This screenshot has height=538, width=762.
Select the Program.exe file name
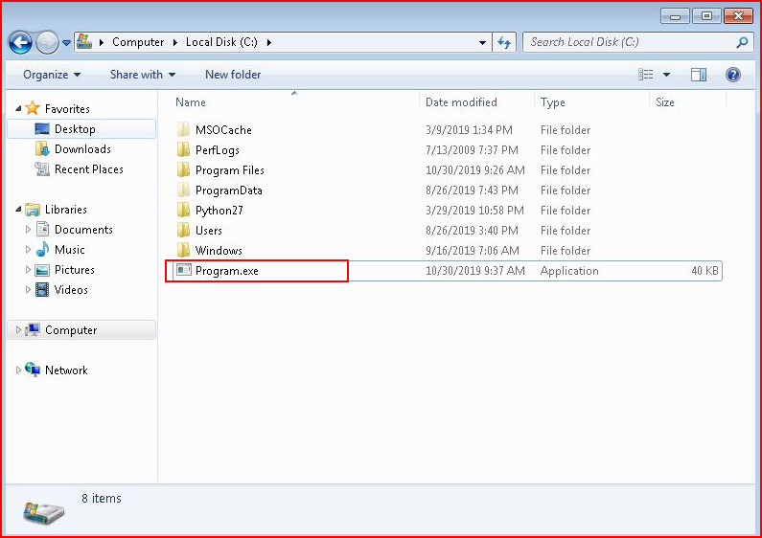[x=226, y=271]
